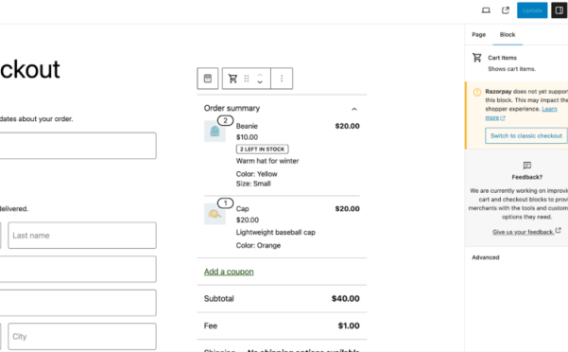Click the Color: Yellow text
Viewport: 568px width, 352px height.
(x=256, y=174)
